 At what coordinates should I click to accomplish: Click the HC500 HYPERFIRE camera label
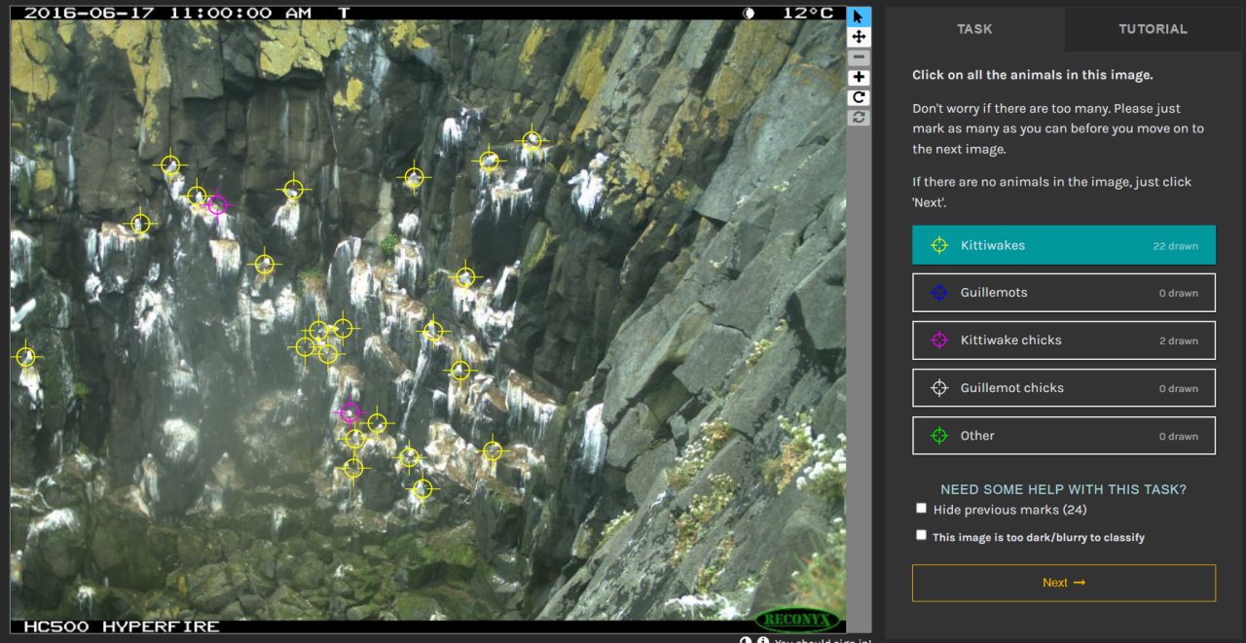click(122, 626)
